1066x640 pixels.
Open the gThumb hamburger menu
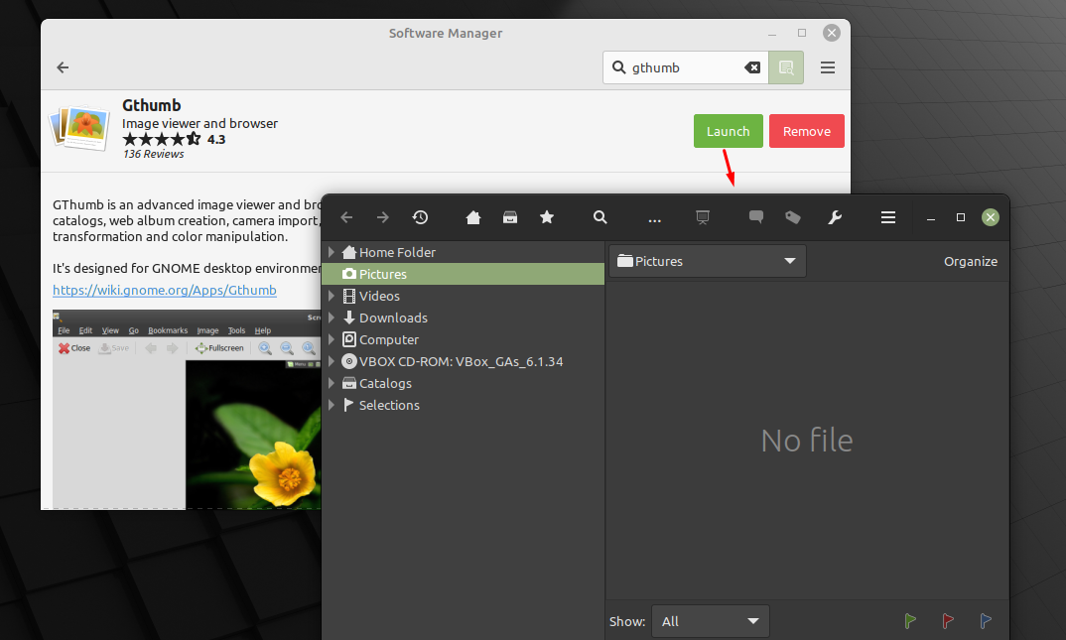coord(888,217)
